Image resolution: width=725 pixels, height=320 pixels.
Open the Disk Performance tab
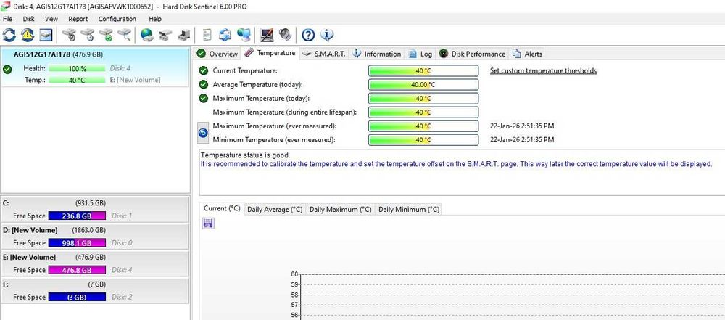point(472,54)
